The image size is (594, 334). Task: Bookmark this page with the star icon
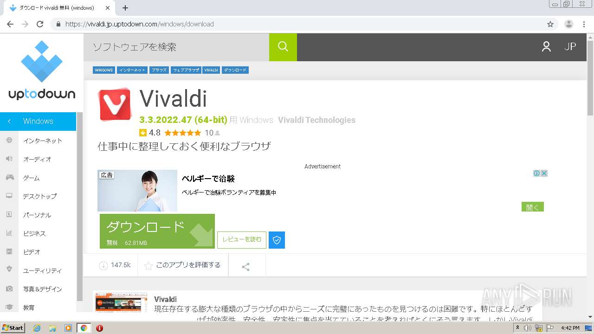click(550, 24)
